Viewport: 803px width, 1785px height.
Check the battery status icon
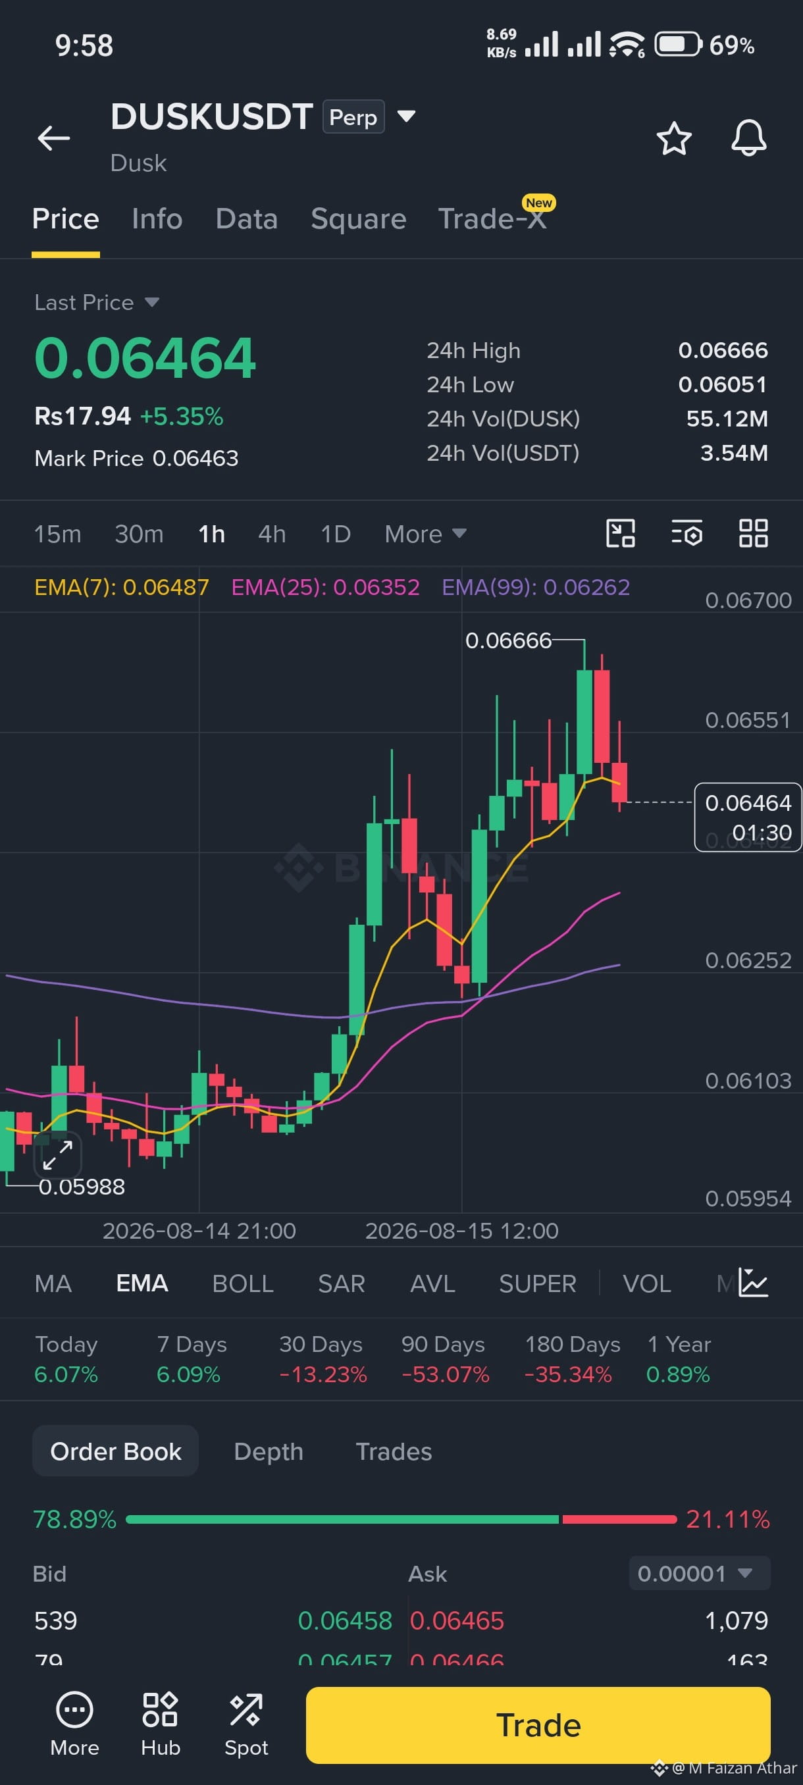coord(679,45)
